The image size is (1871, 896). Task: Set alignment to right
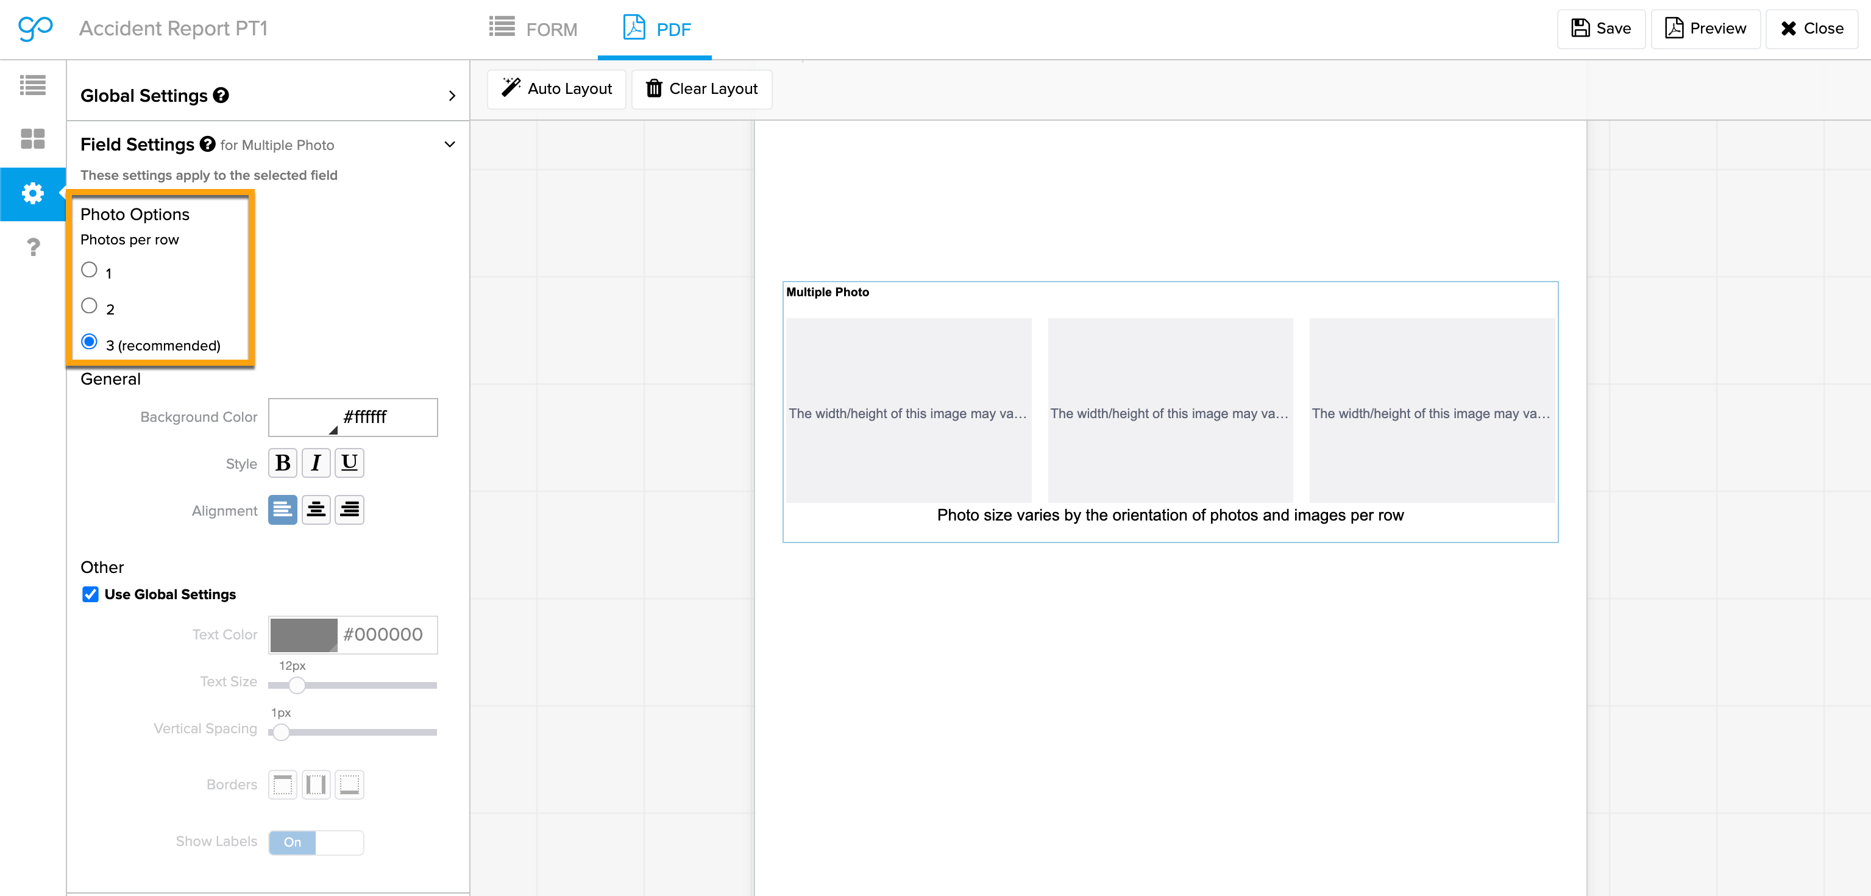point(349,510)
